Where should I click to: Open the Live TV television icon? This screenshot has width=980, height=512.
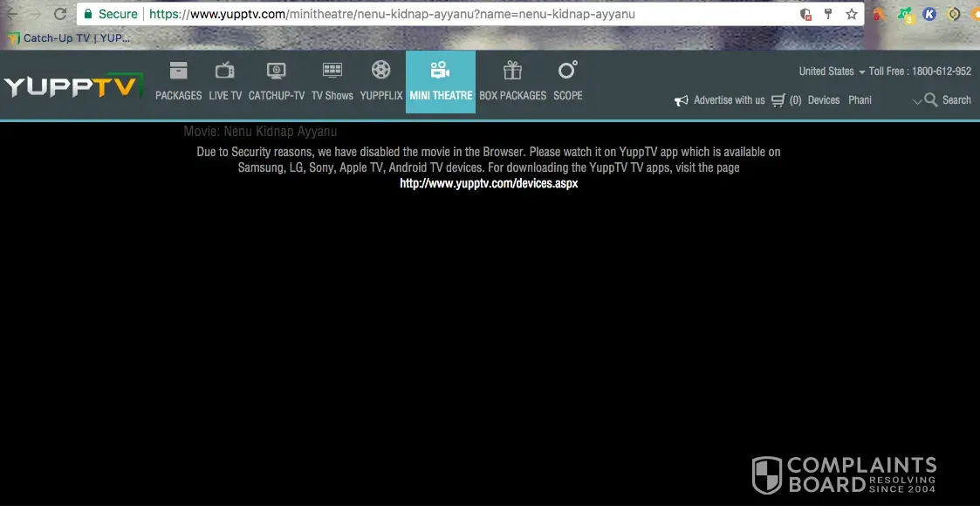point(225,70)
